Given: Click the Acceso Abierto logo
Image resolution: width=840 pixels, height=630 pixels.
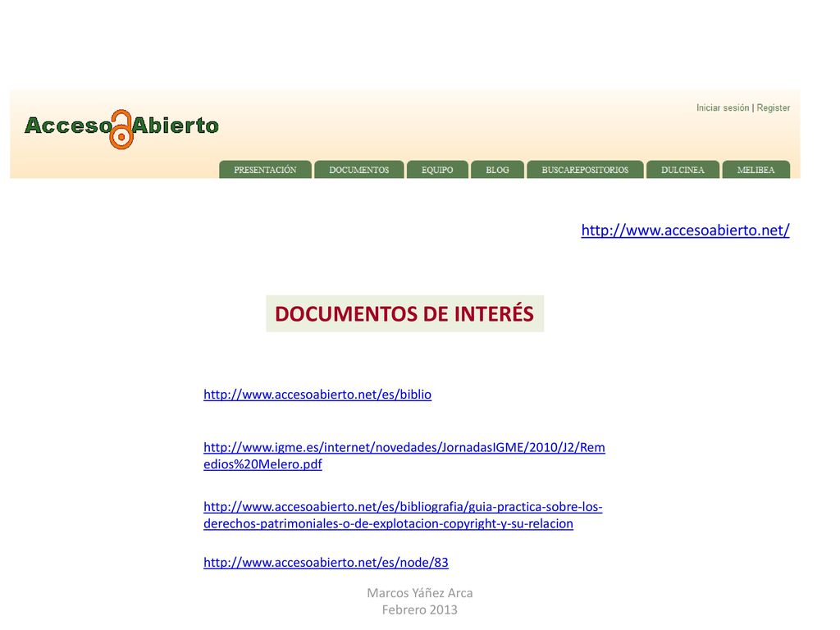Looking at the screenshot, I should click(x=121, y=129).
